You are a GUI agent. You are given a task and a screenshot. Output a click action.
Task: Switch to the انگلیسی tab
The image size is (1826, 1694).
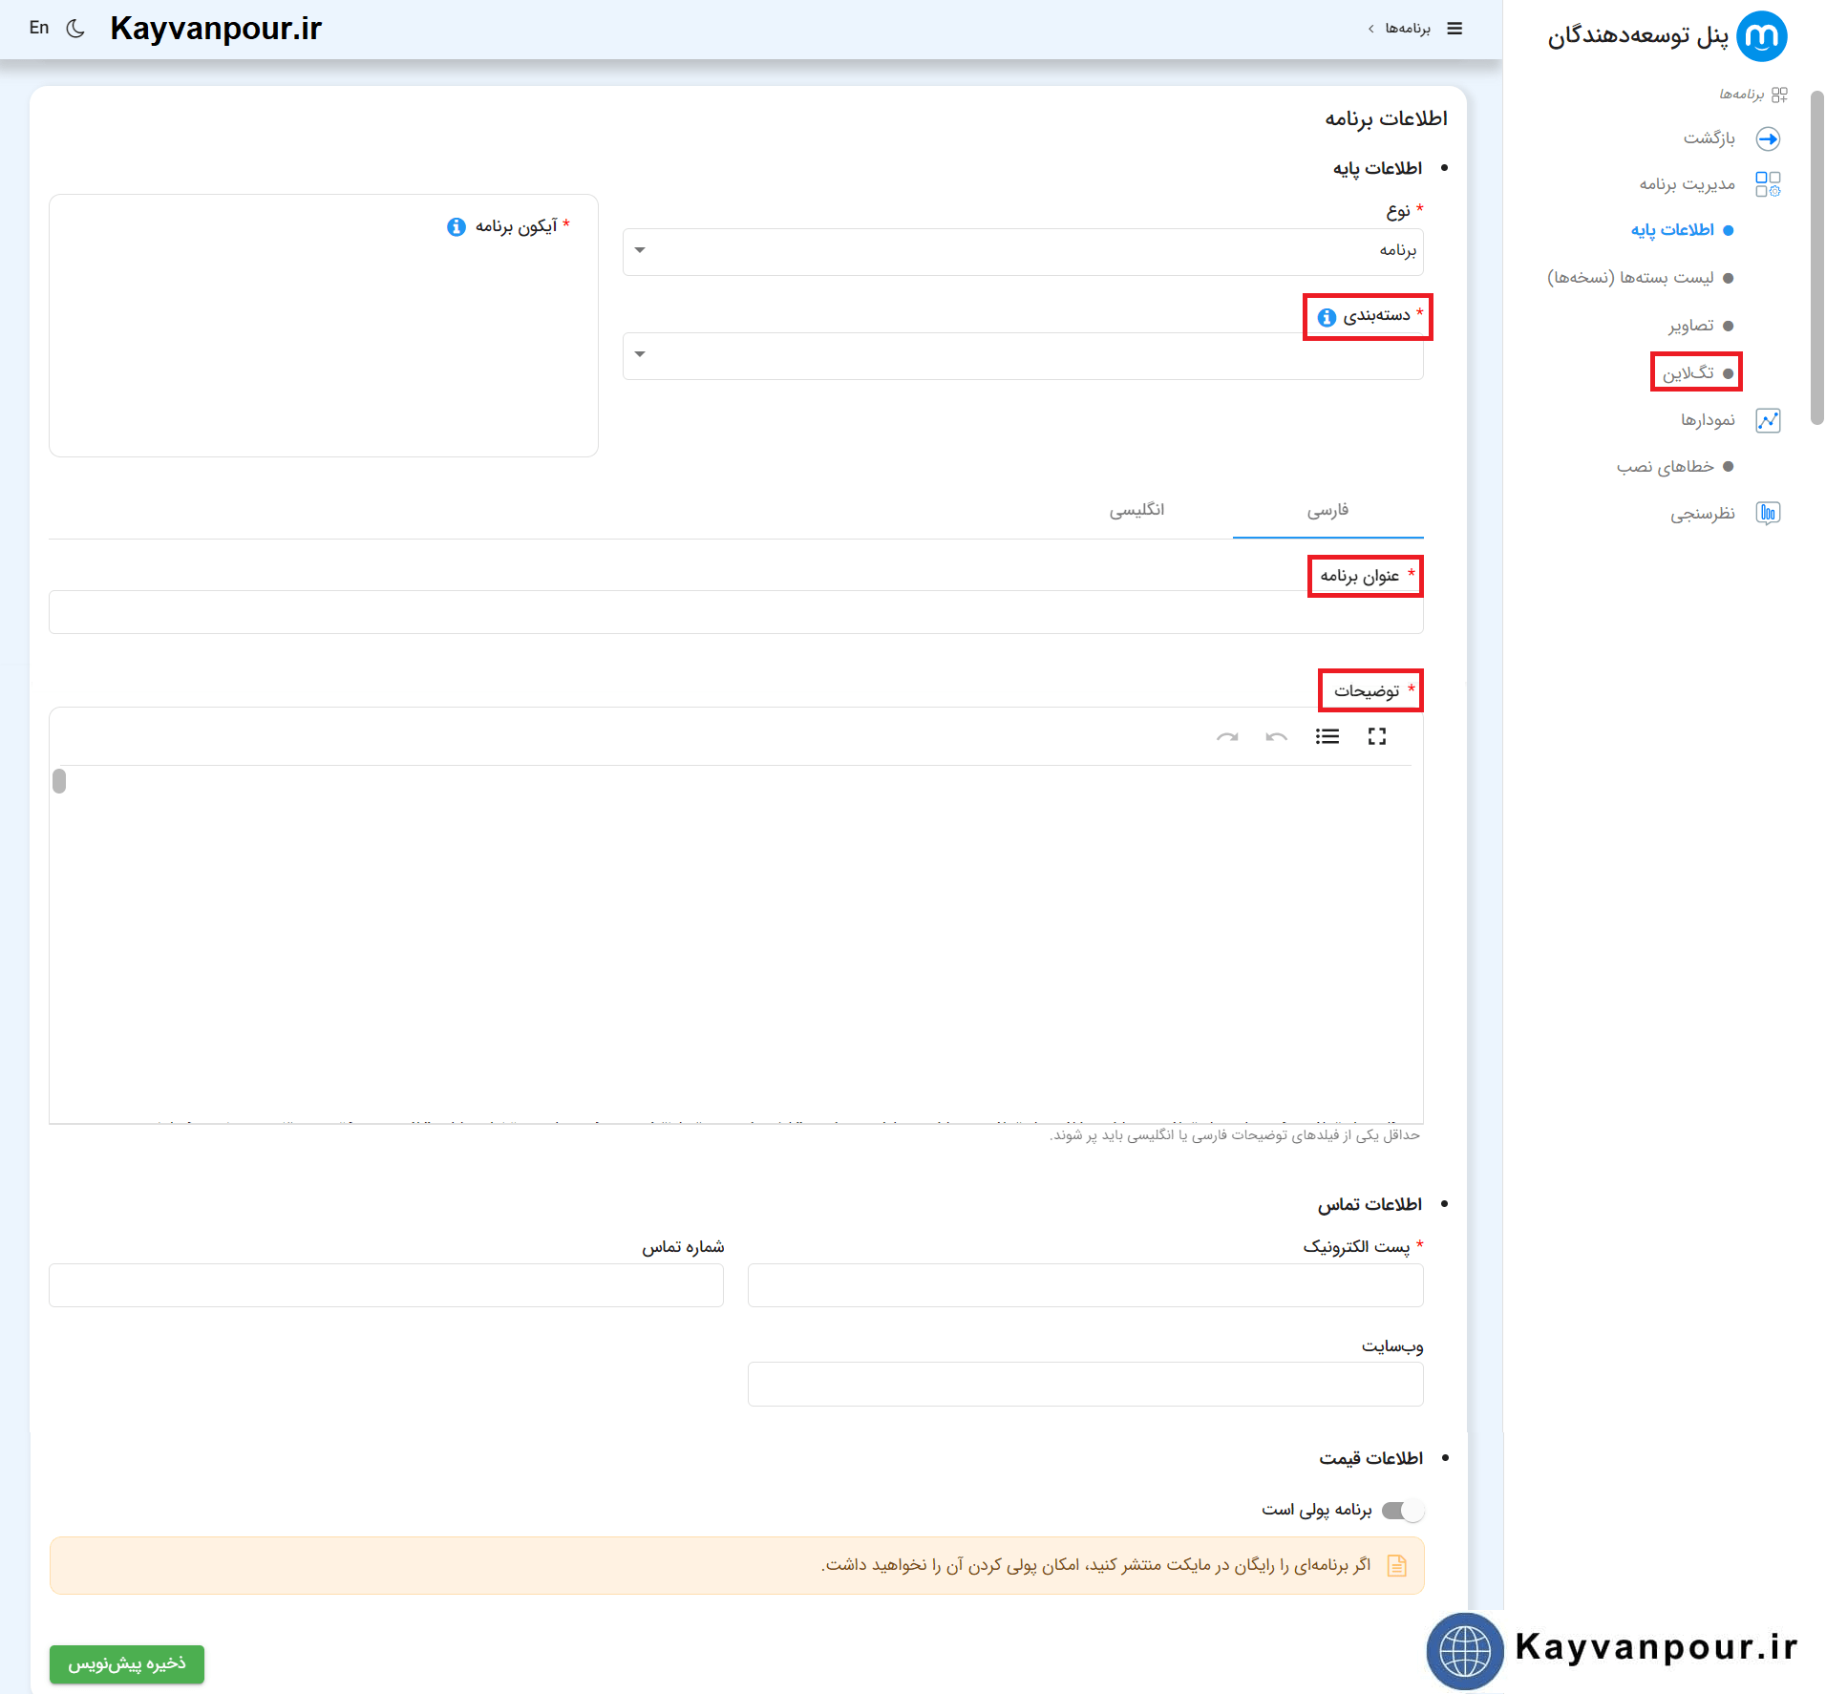coord(1136,510)
